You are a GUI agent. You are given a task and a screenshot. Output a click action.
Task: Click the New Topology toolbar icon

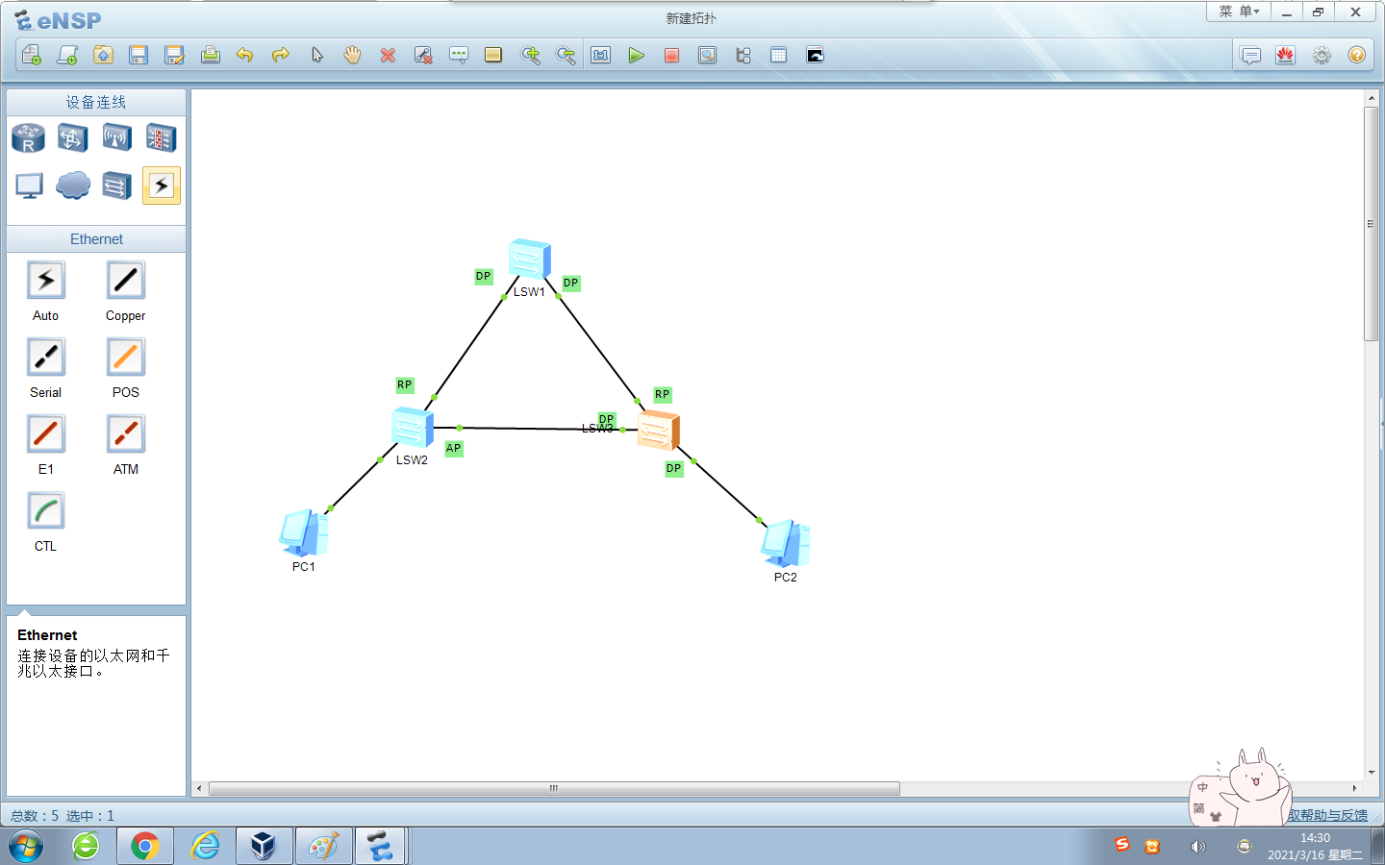pos(31,55)
